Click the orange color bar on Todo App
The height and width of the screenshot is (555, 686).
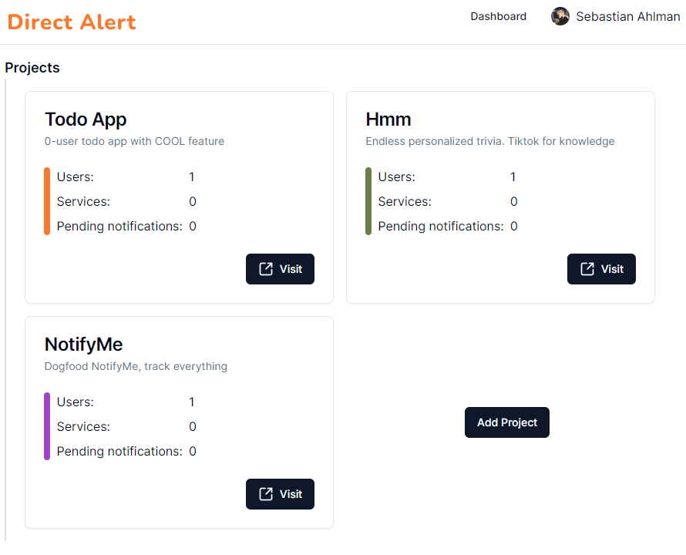[47, 201]
